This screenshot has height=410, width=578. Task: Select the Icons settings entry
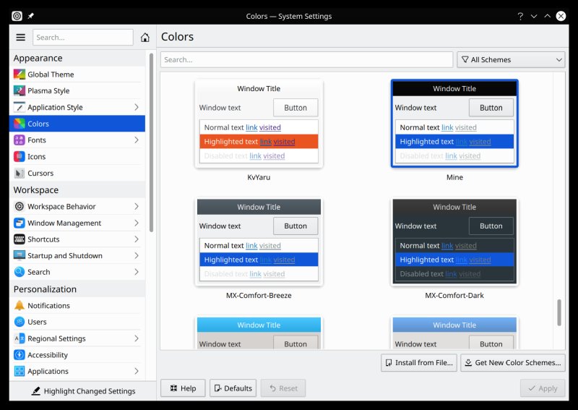[36, 157]
